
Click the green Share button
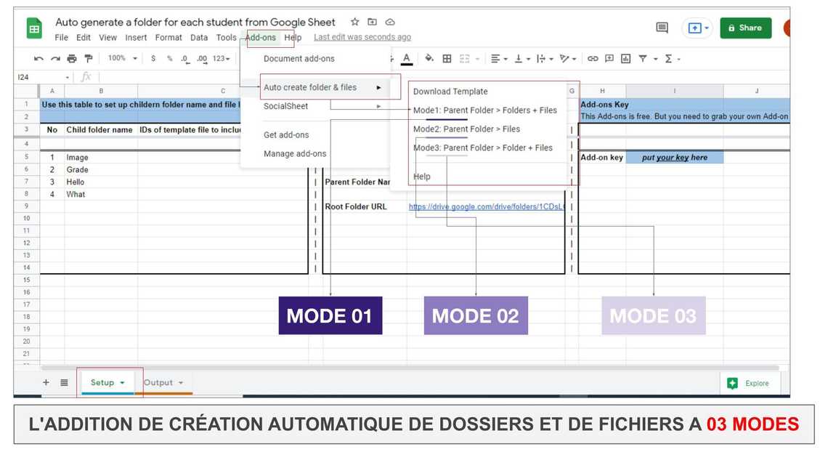pyautogui.click(x=745, y=28)
